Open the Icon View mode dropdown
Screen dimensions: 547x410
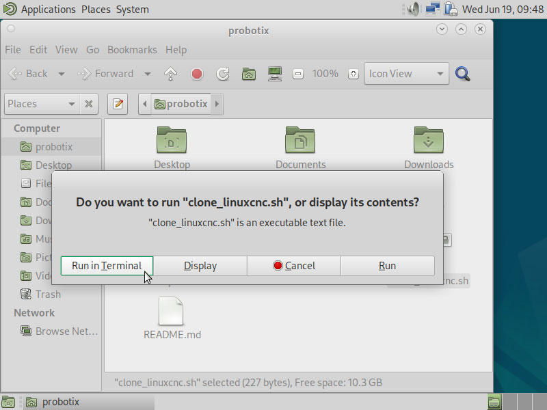point(407,74)
